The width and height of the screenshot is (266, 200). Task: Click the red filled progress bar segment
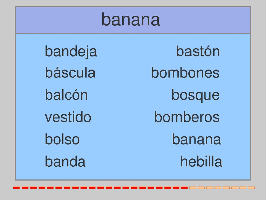click(101, 188)
